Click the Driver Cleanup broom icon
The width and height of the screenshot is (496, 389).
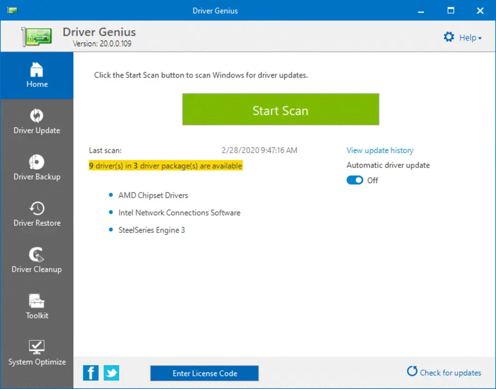point(36,254)
